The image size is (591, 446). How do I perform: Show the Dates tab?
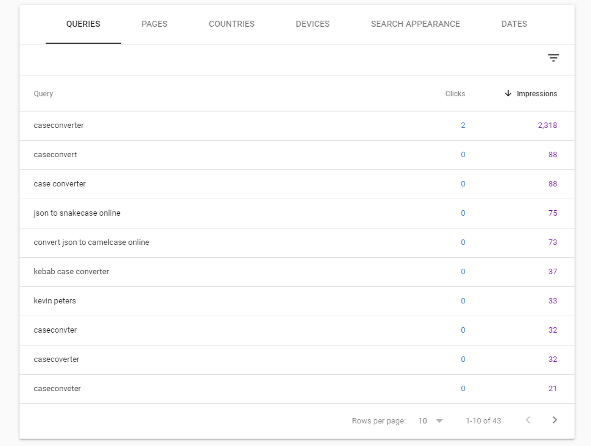(514, 24)
